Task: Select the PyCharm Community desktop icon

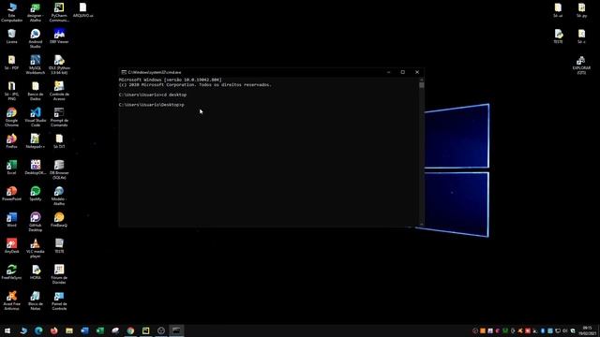Action: (x=59, y=11)
